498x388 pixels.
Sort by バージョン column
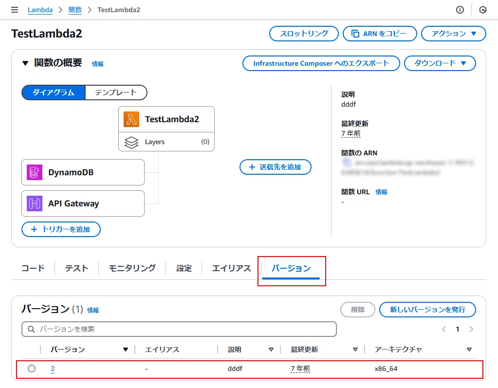126,350
